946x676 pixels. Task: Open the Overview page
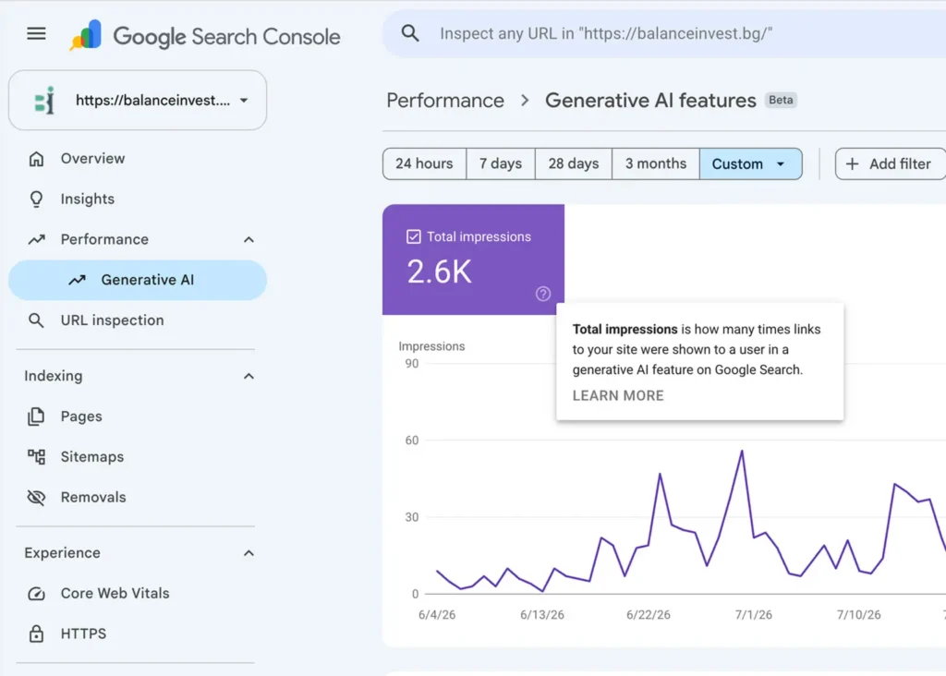[138, 159]
